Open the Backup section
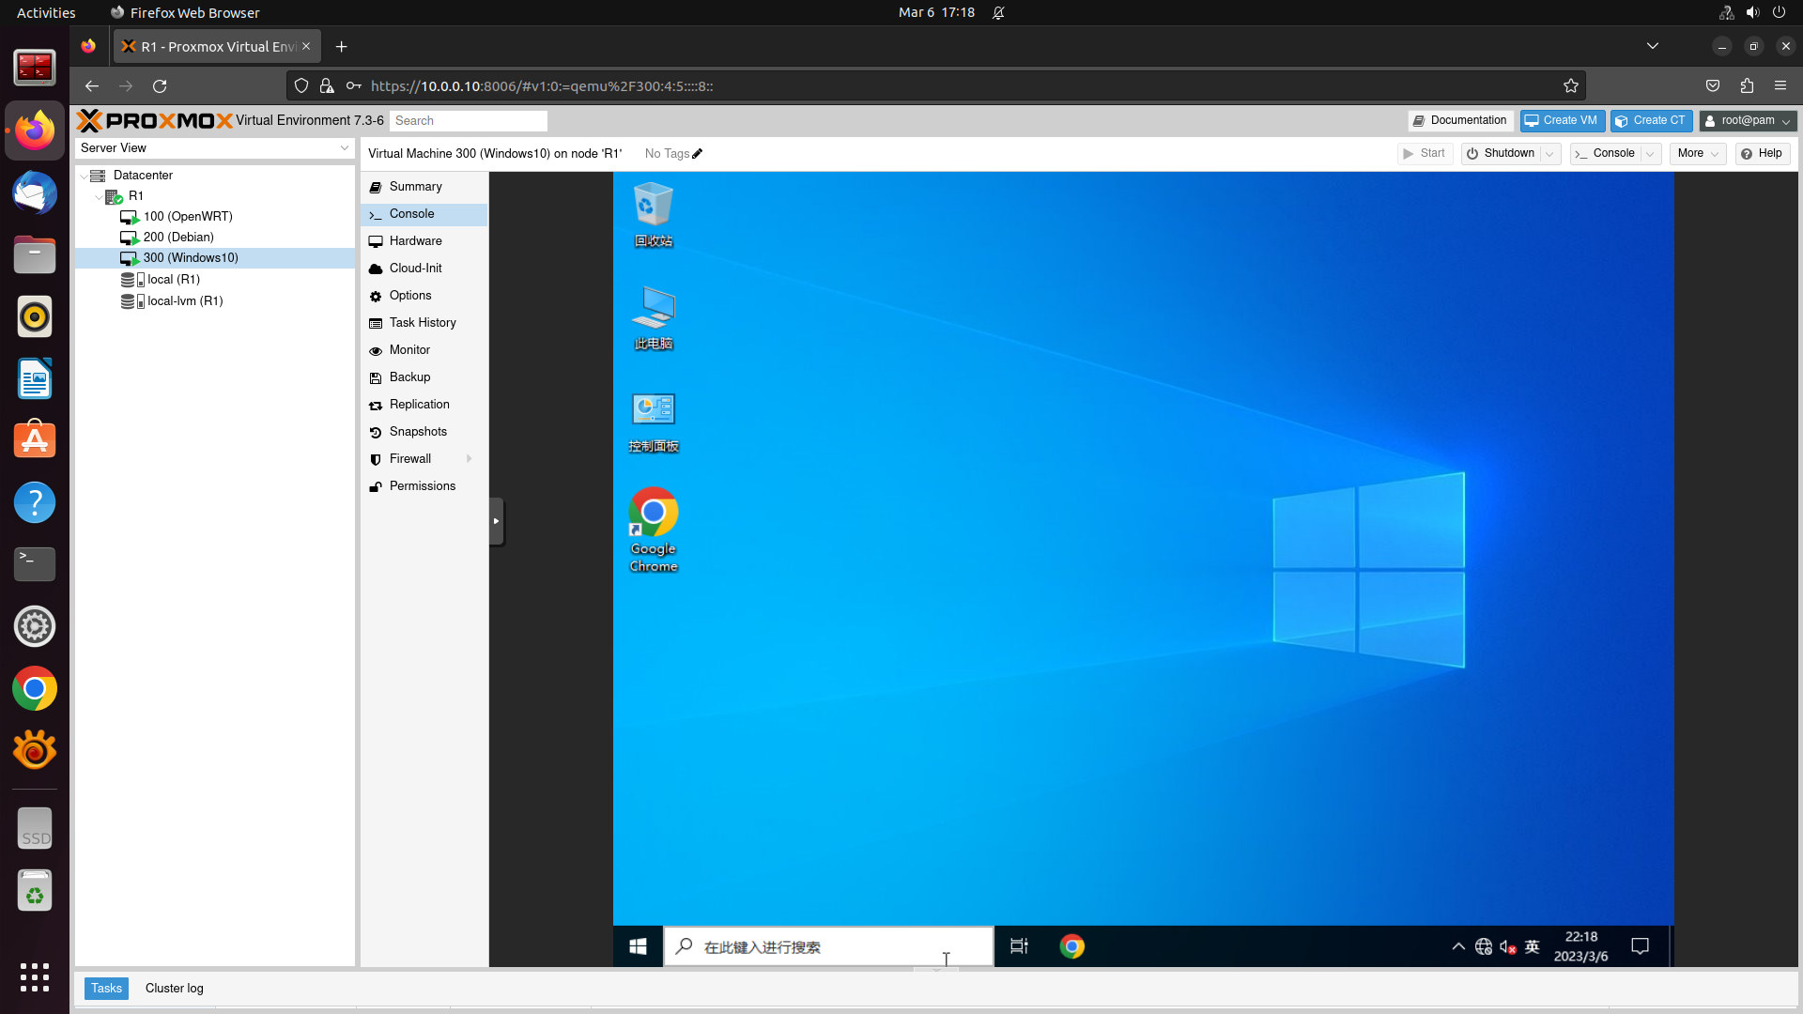The height and width of the screenshot is (1014, 1803). [x=424, y=377]
